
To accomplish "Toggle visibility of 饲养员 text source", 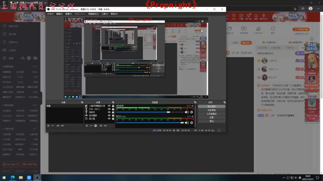I will pos(109,112).
